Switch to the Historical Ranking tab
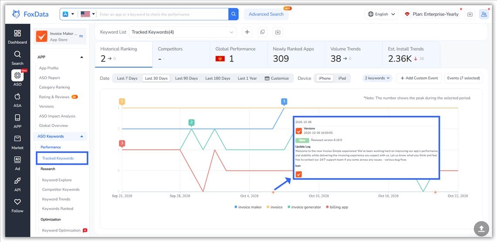The image size is (497, 242). (x=124, y=54)
